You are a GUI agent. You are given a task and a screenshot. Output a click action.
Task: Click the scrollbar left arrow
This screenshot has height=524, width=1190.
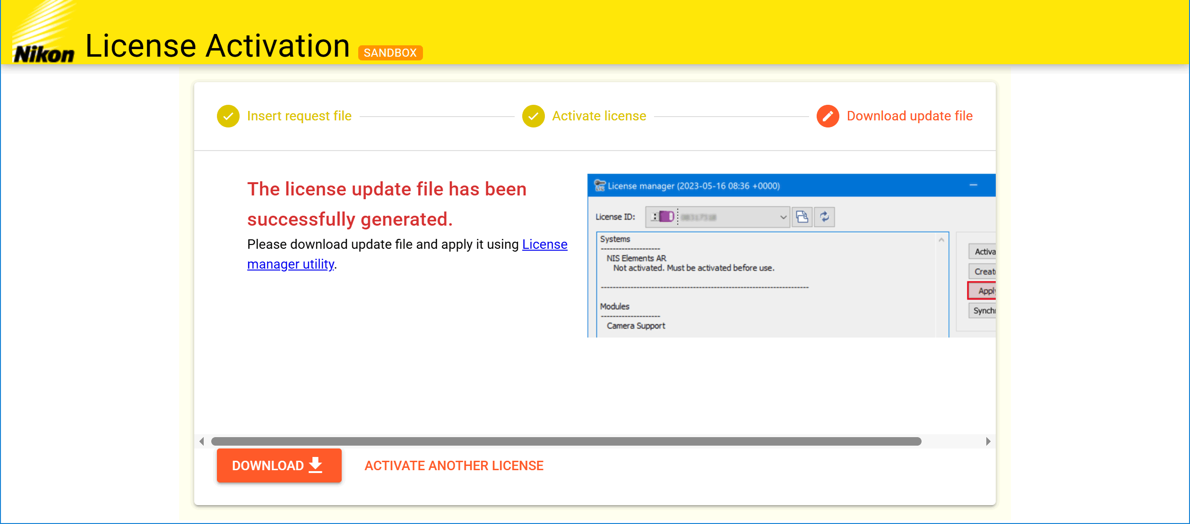point(202,441)
